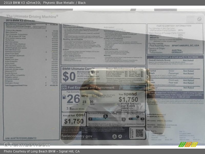Click the BMW roundel logo at top right
This screenshot has height=154, width=205.
(199, 19)
